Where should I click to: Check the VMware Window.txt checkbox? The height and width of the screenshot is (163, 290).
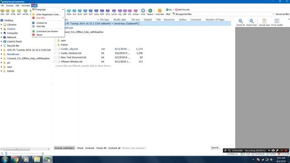point(55,62)
